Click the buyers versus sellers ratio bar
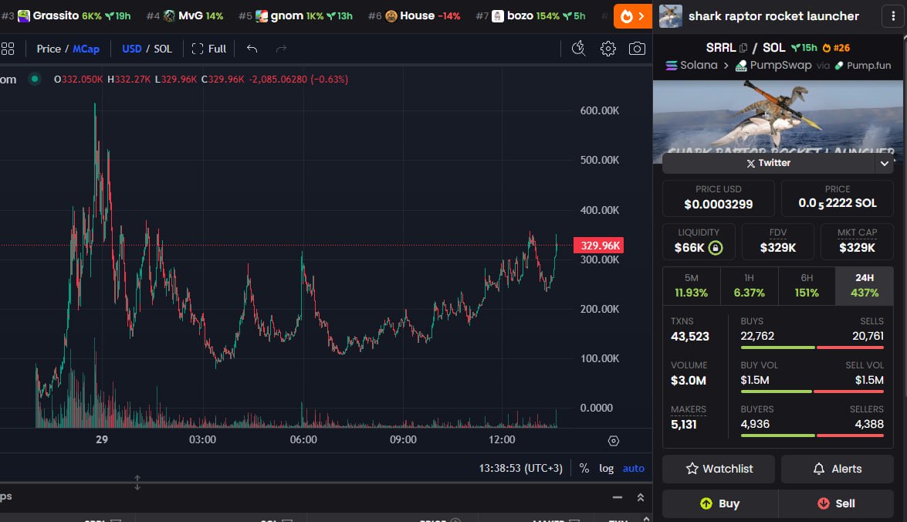 [812, 436]
